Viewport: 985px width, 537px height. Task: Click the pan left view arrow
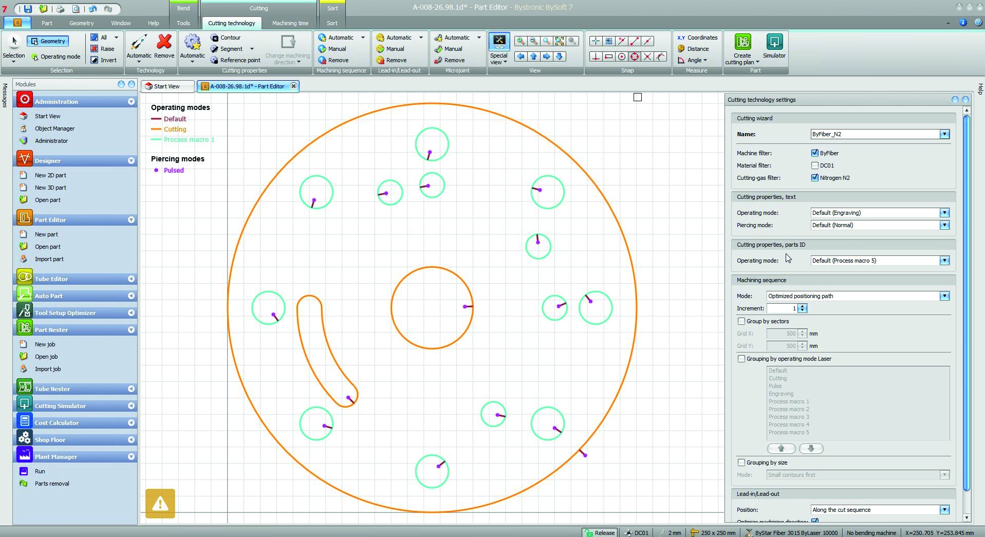[521, 57]
